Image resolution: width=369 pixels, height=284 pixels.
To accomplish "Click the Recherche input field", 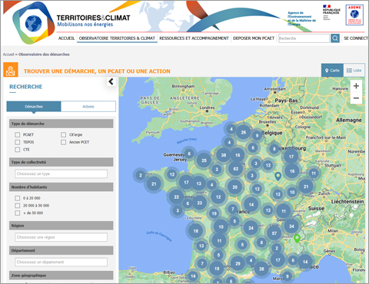I will point(304,38).
